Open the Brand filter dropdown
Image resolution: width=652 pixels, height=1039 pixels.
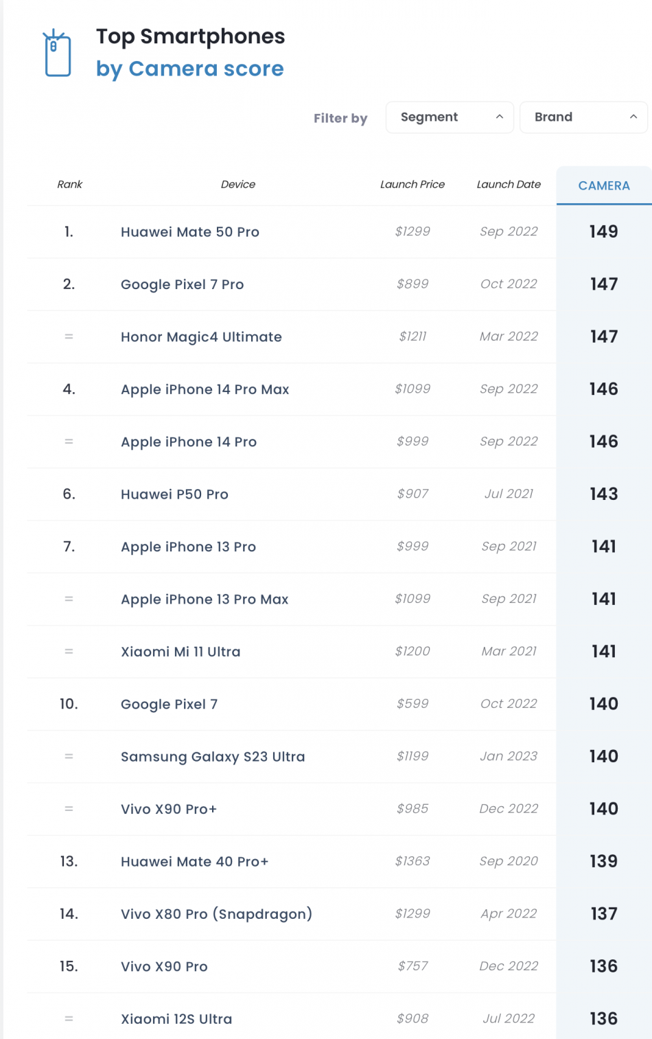point(583,117)
